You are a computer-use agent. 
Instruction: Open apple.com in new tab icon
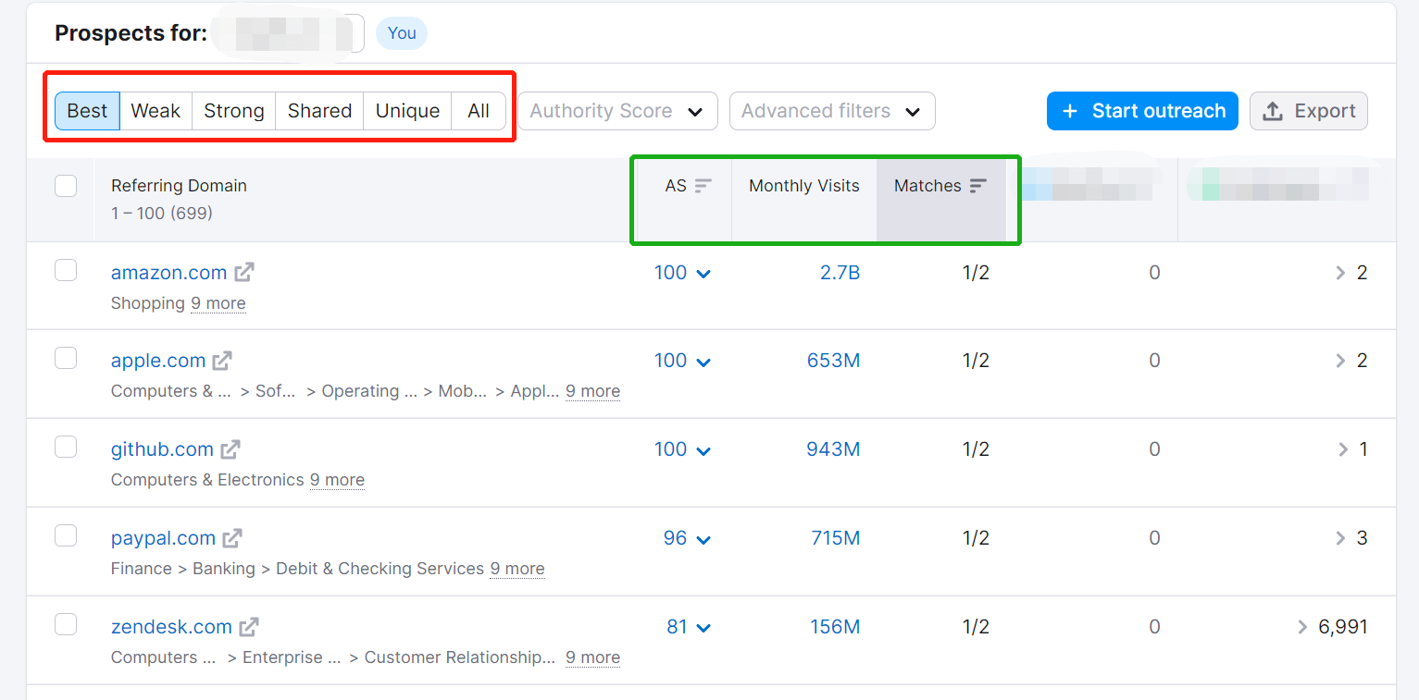(222, 361)
